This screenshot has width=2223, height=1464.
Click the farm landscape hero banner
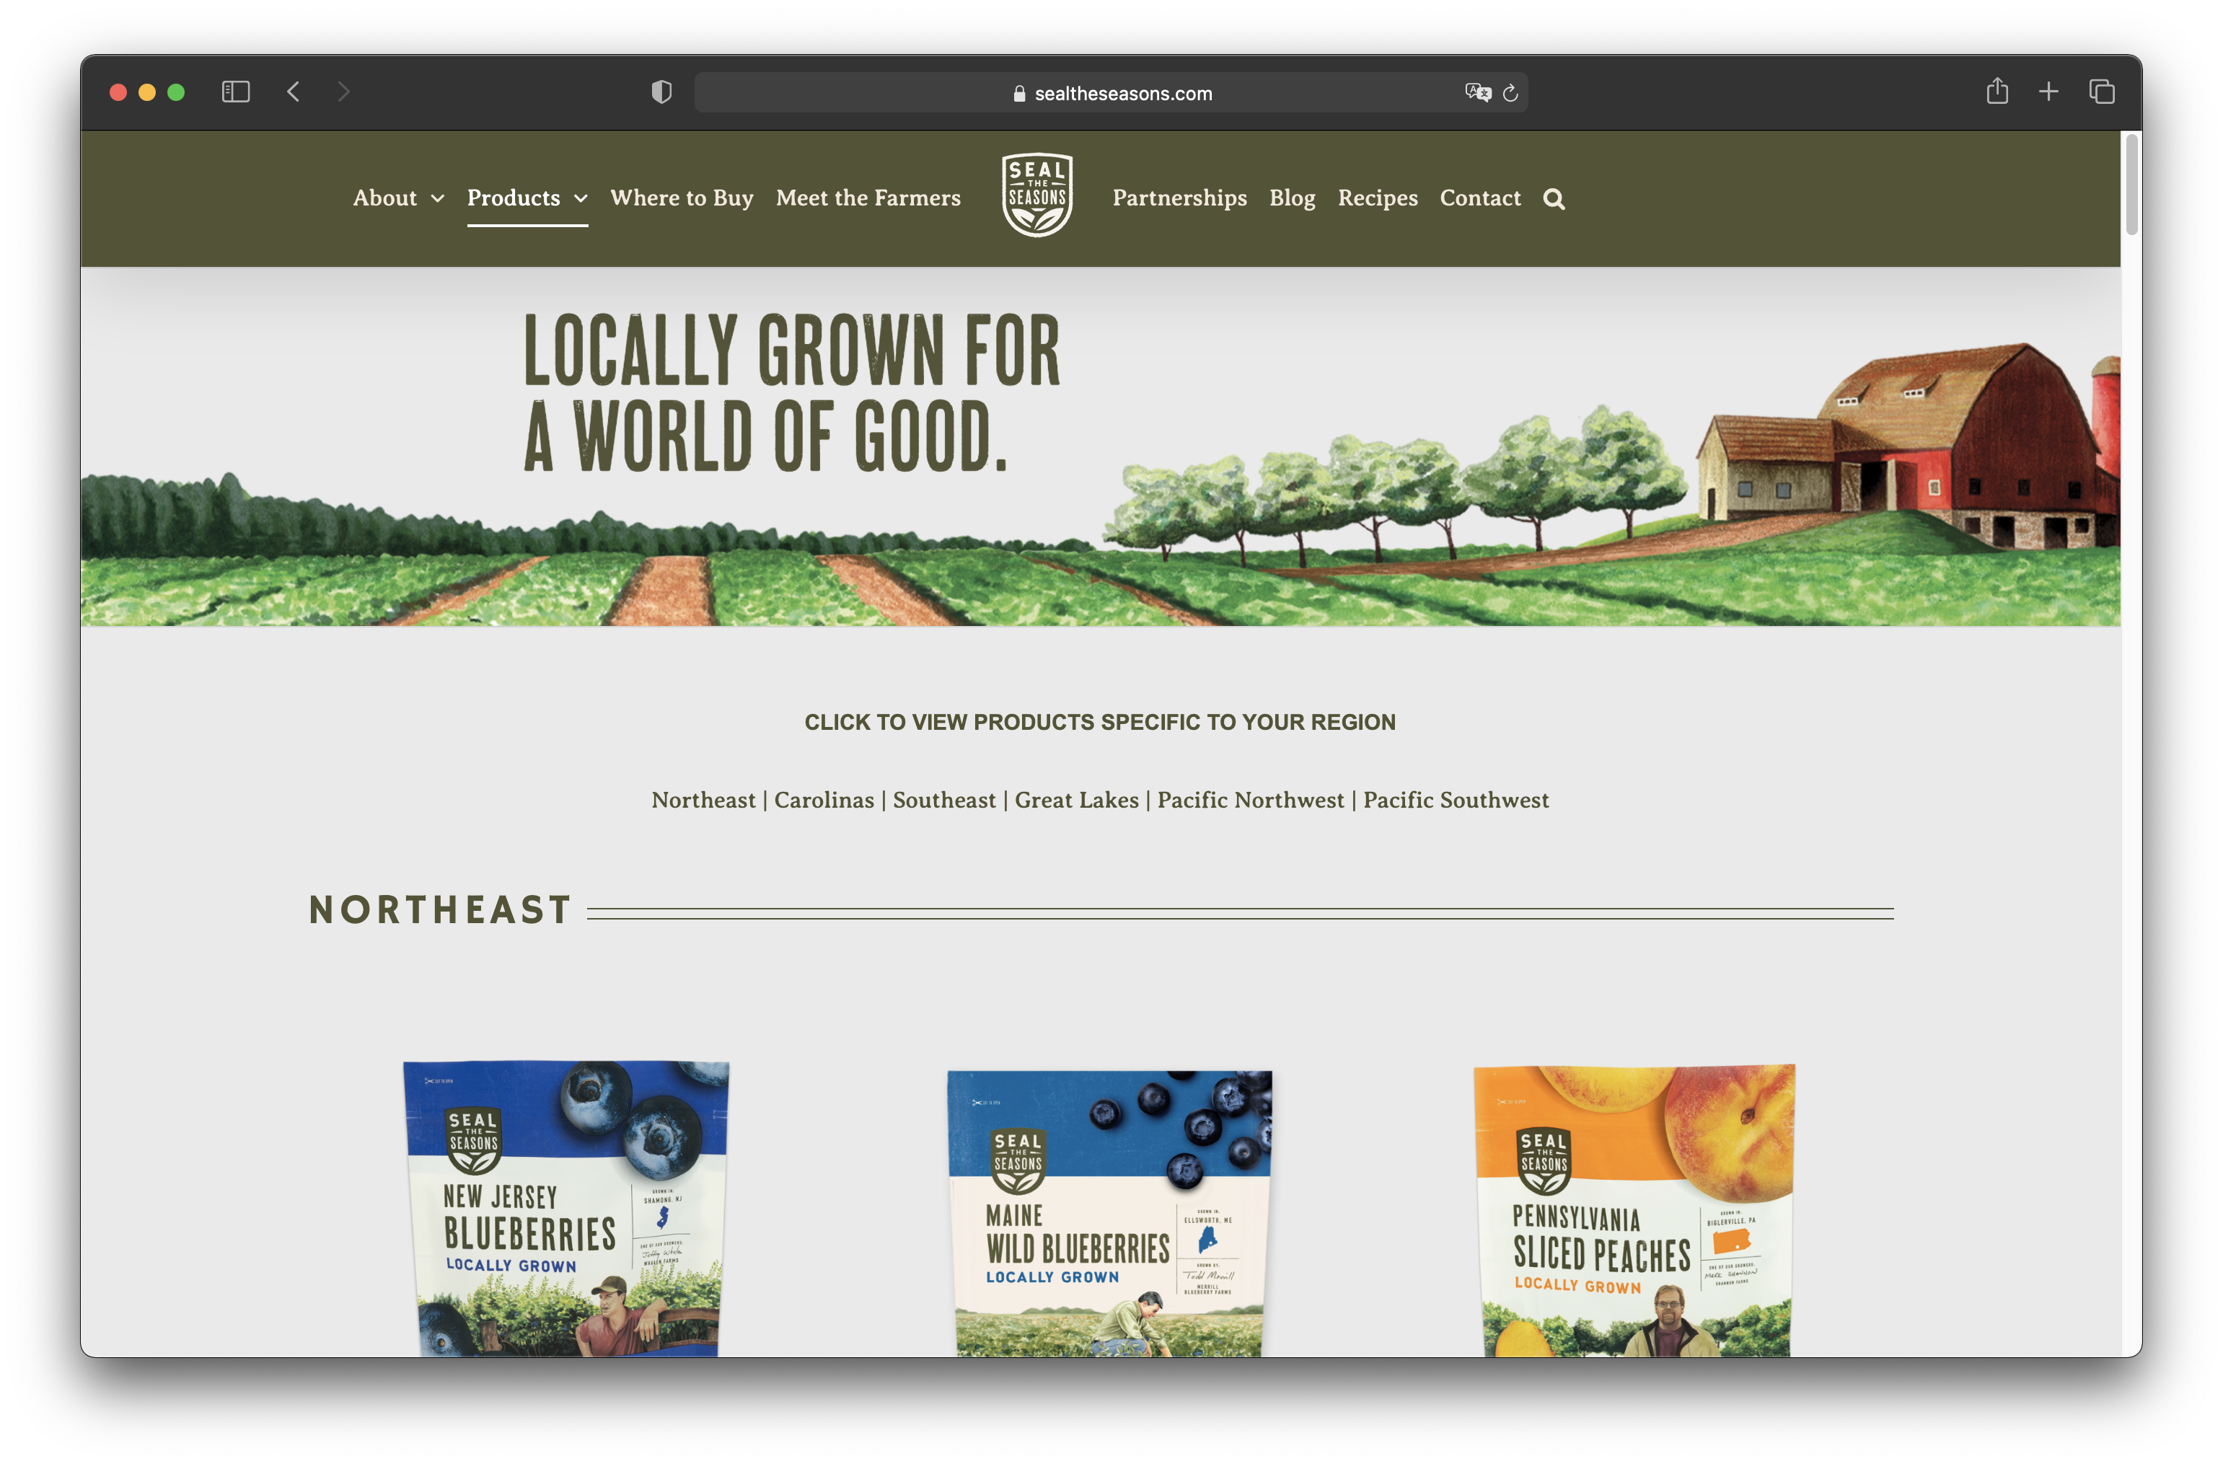click(x=1100, y=446)
